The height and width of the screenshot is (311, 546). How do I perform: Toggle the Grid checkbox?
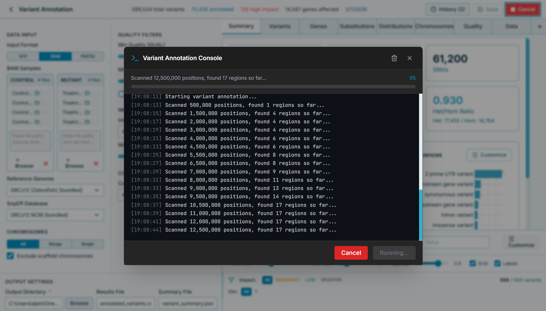click(x=473, y=263)
